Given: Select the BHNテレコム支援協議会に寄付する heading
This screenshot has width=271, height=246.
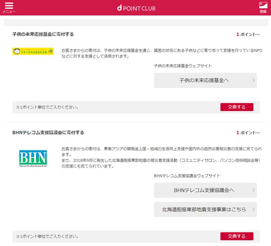Looking at the screenshot, I should (x=48, y=132).
